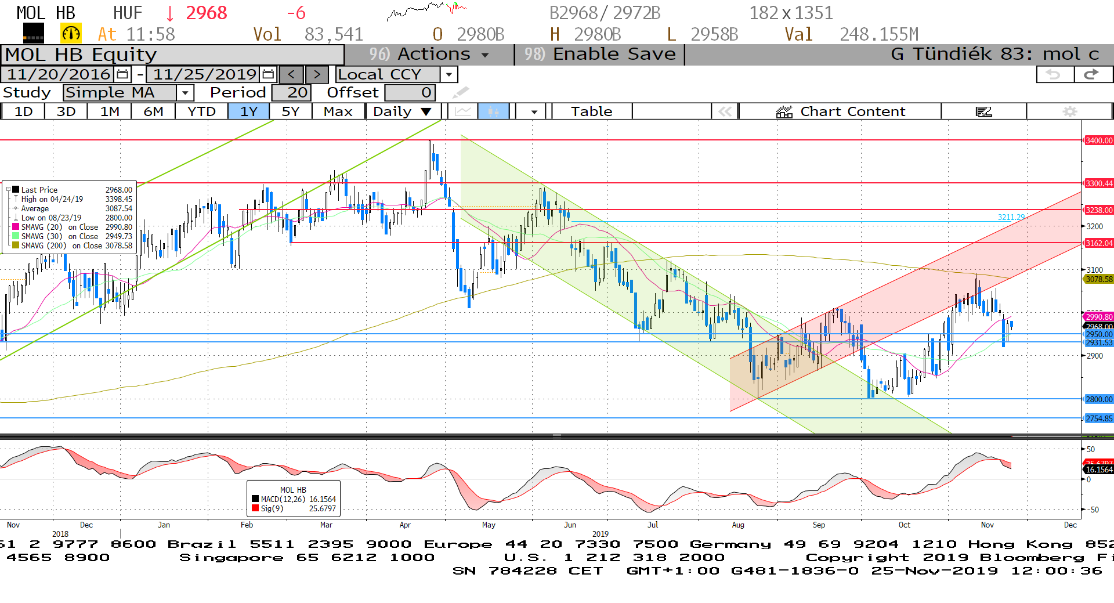Click the 3162.04 price level label
The image size is (1114, 603).
[x=1099, y=243]
